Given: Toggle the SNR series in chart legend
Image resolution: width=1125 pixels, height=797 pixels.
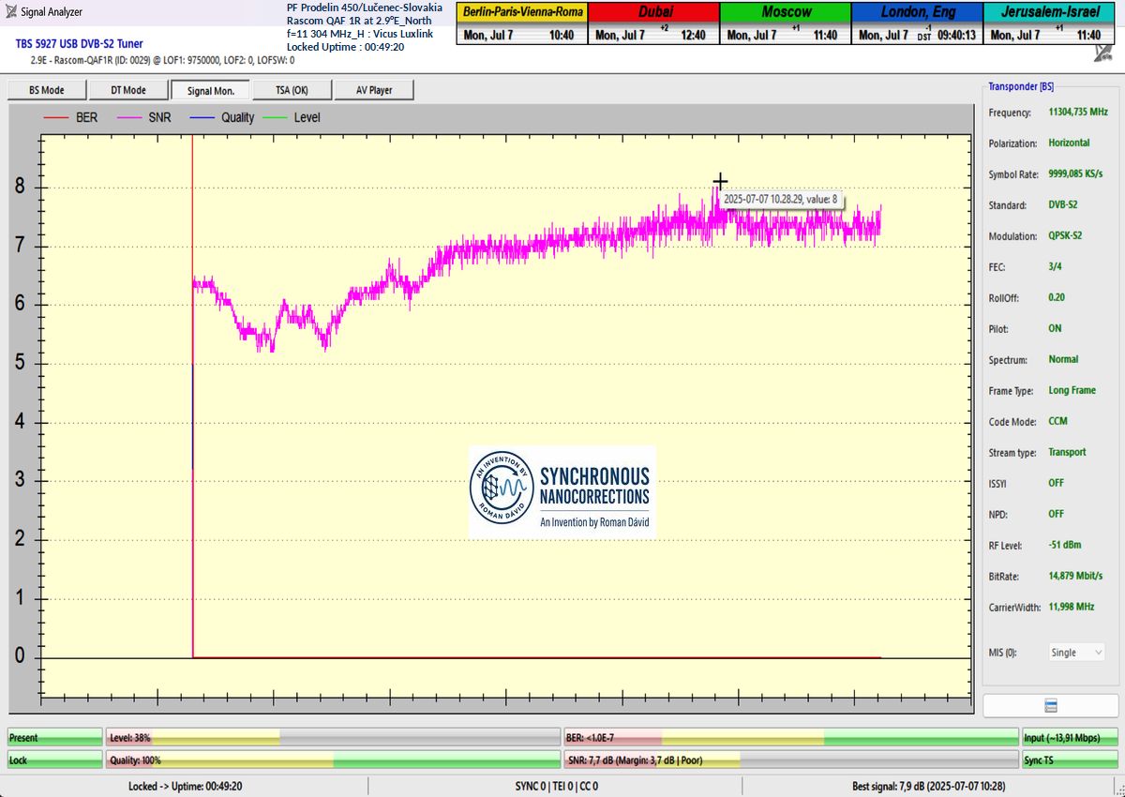Looking at the screenshot, I should [x=149, y=118].
